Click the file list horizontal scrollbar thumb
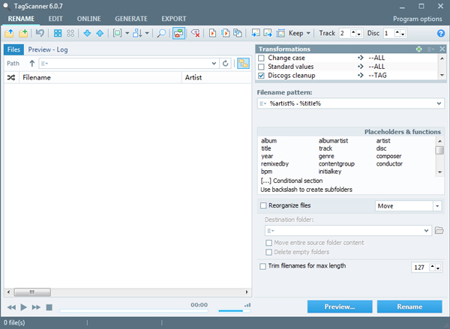Screen dimensions: 450x329 32,292
